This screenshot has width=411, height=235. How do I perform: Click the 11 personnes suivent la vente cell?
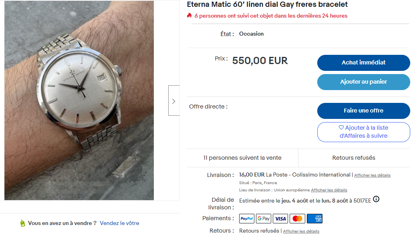(x=242, y=158)
